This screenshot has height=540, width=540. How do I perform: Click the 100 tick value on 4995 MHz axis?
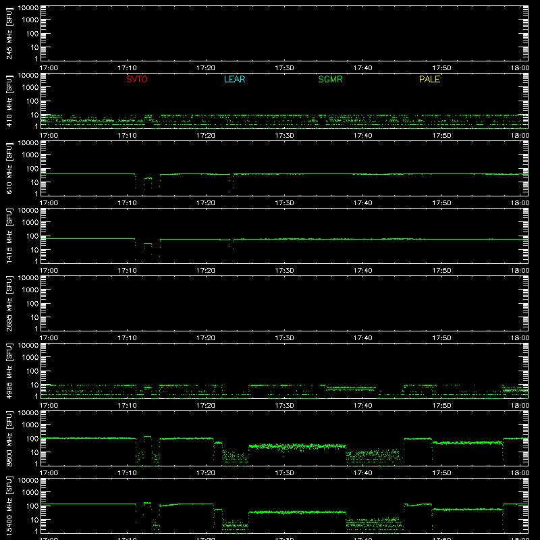[32, 371]
